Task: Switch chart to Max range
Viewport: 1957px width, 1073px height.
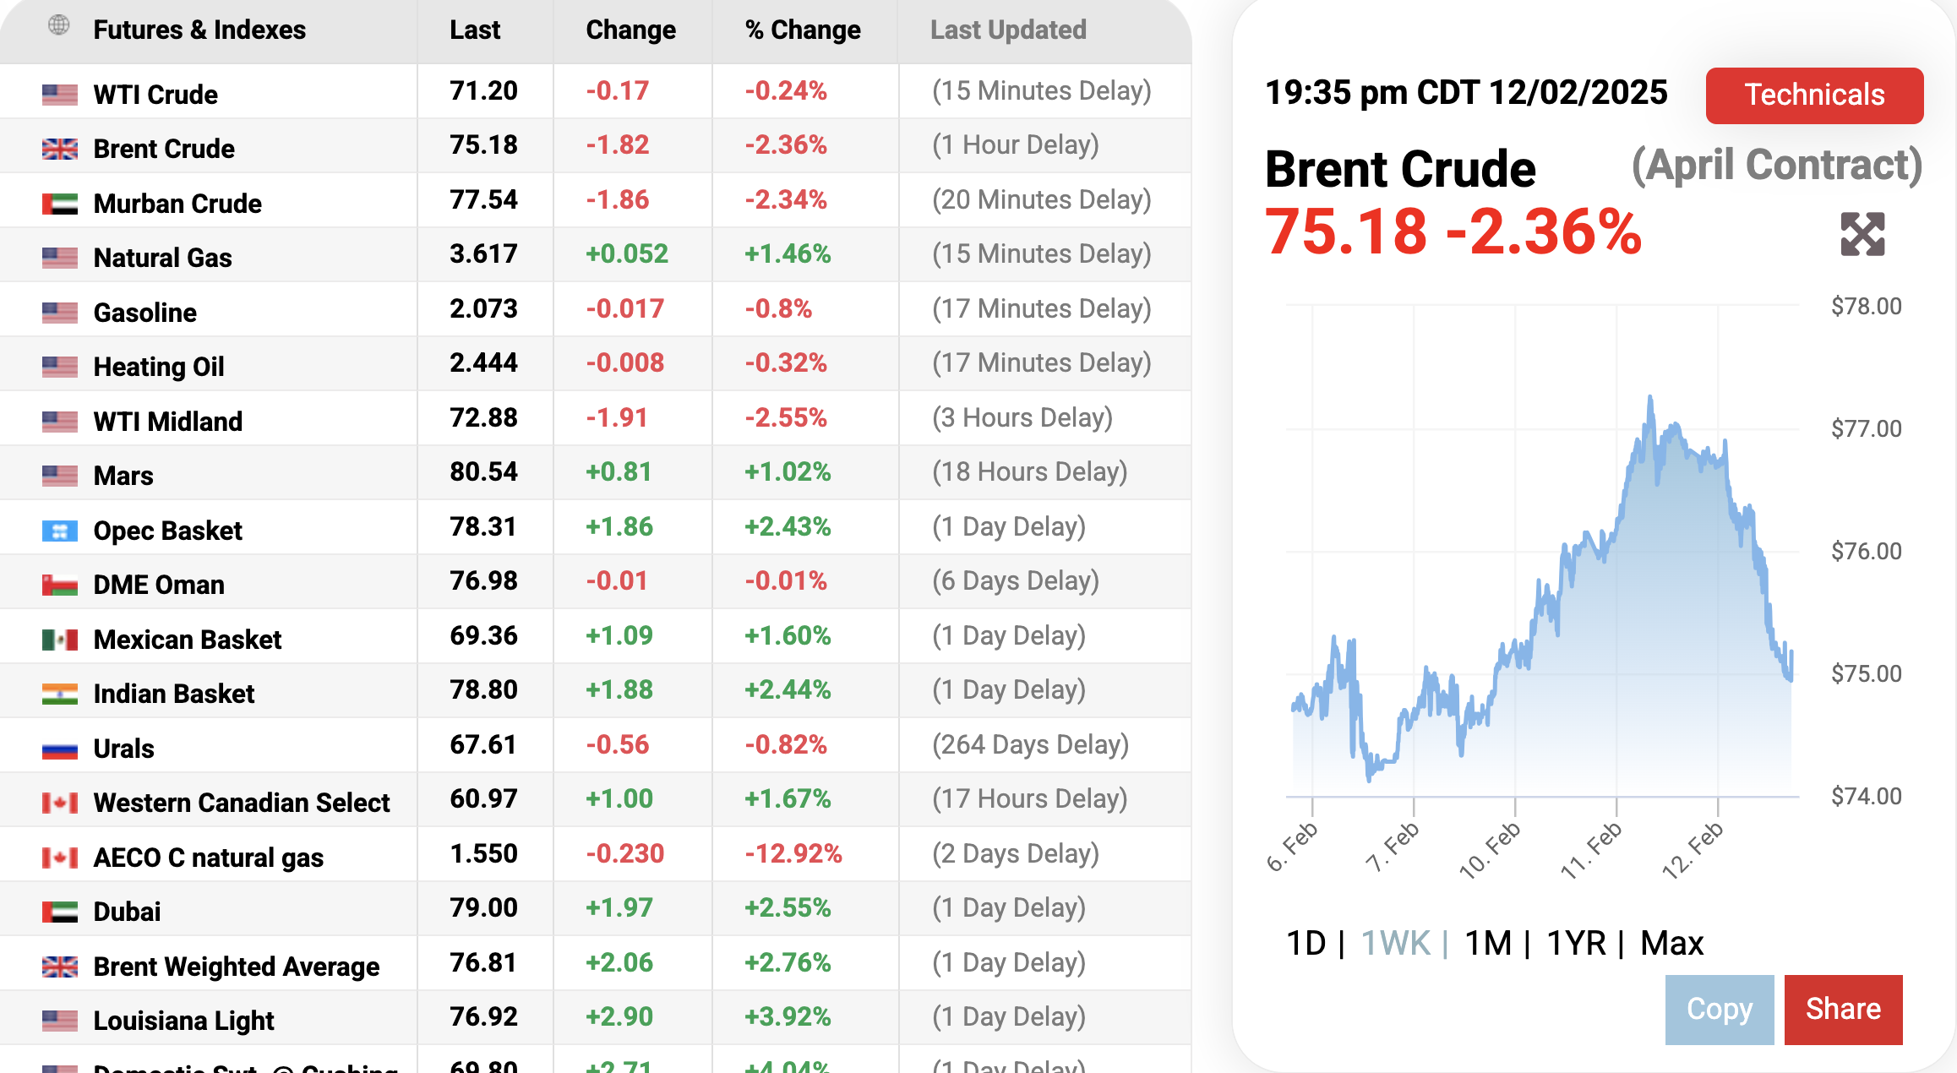Action: (x=1671, y=943)
